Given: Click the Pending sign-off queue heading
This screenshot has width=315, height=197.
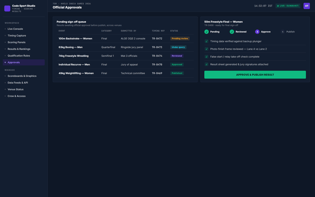Looking at the screenshot, I should click(x=71, y=22).
